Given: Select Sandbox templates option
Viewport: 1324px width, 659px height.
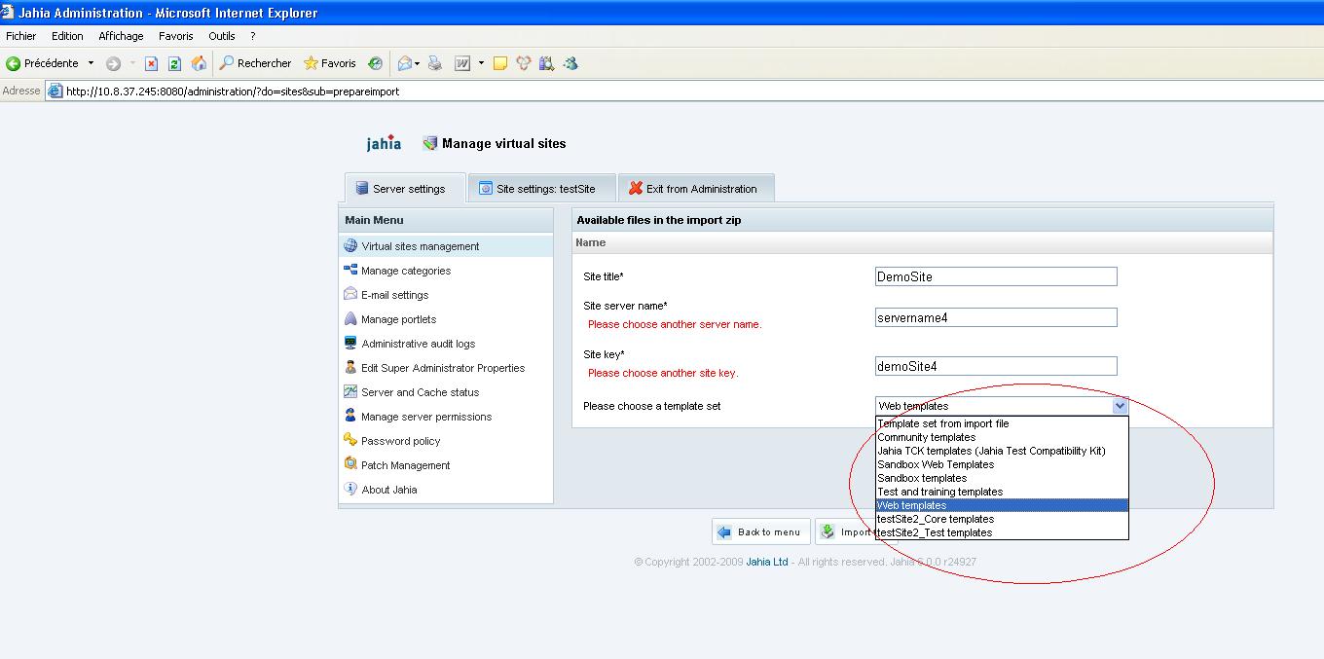Looking at the screenshot, I should click(x=1002, y=478).
